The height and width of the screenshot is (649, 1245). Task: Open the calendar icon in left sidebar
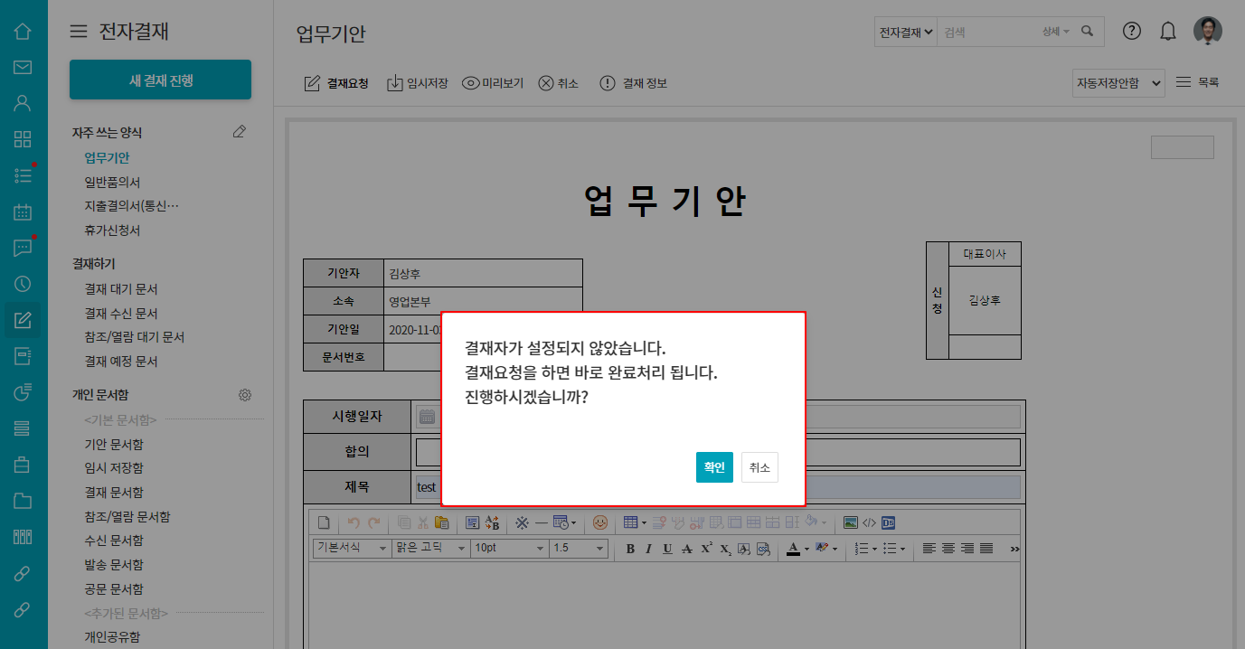click(x=23, y=212)
